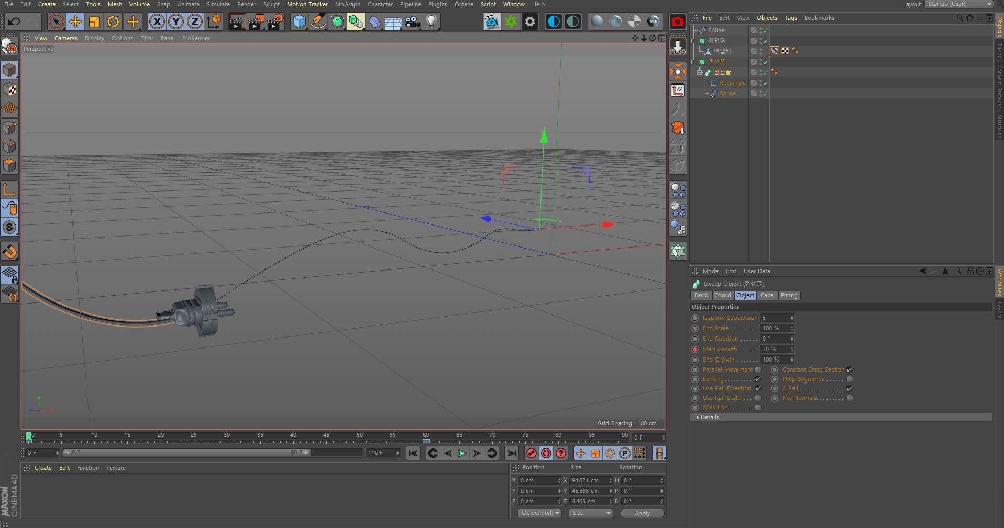The width and height of the screenshot is (1004, 528).
Task: Open Object (Rel) coordinate dropdown
Action: coord(539,513)
